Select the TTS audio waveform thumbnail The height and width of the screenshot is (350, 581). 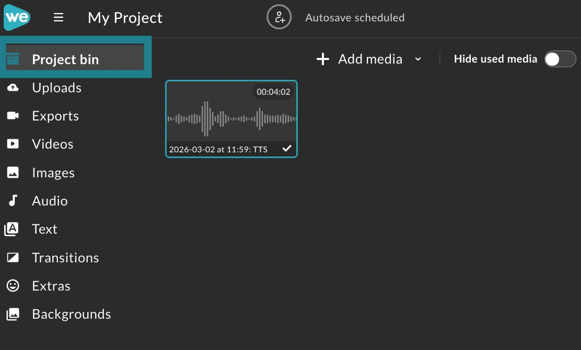click(x=231, y=119)
